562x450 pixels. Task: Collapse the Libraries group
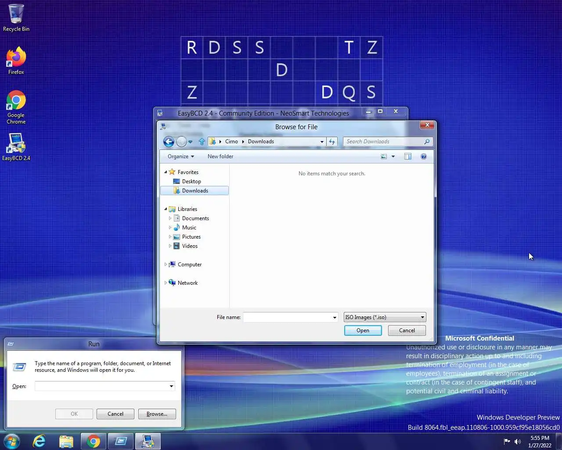pos(166,209)
